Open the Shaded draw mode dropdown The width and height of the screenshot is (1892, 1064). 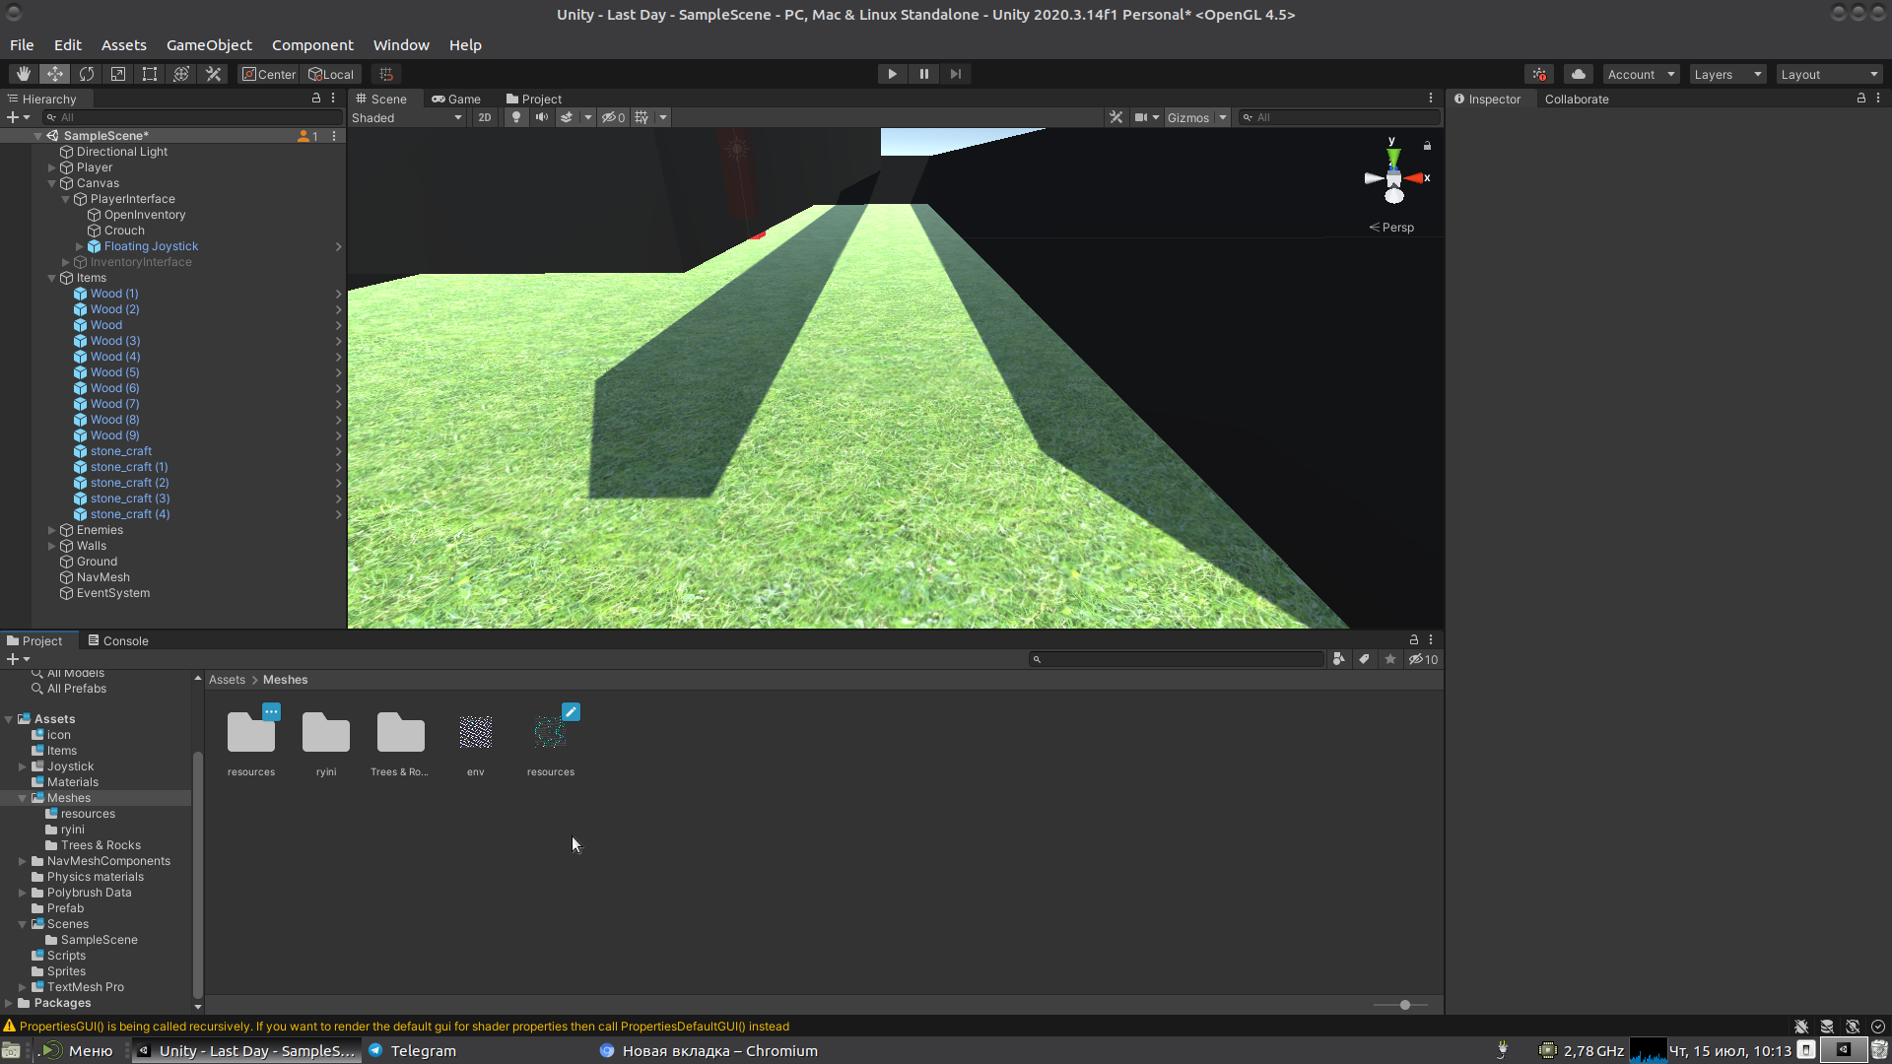(x=407, y=117)
